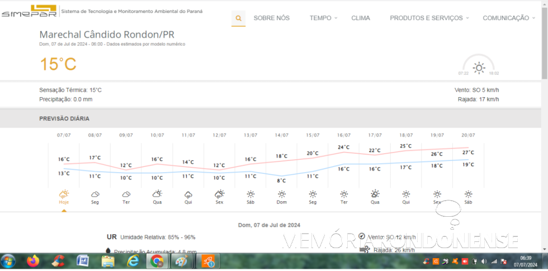The image size is (548, 271).
Task: Open Firefox from the taskbar
Action: (33, 261)
